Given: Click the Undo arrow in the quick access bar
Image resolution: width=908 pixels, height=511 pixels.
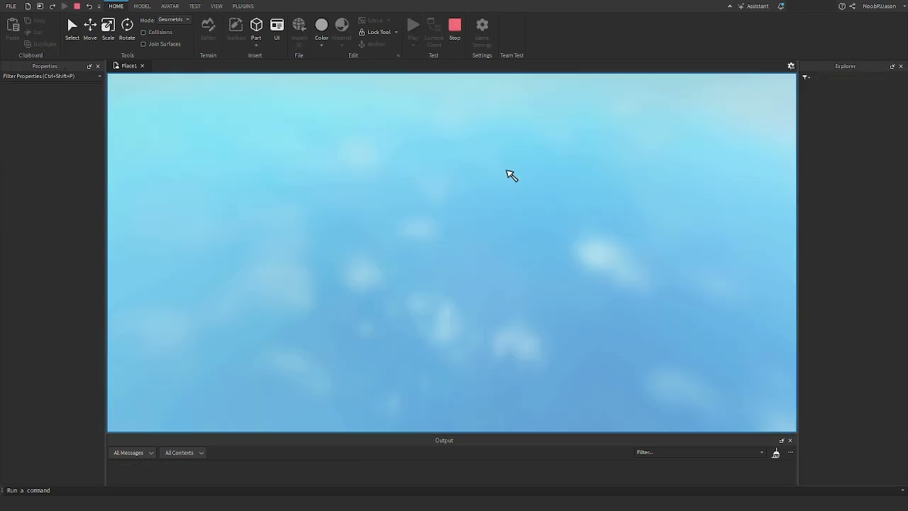Looking at the screenshot, I should [x=89, y=6].
